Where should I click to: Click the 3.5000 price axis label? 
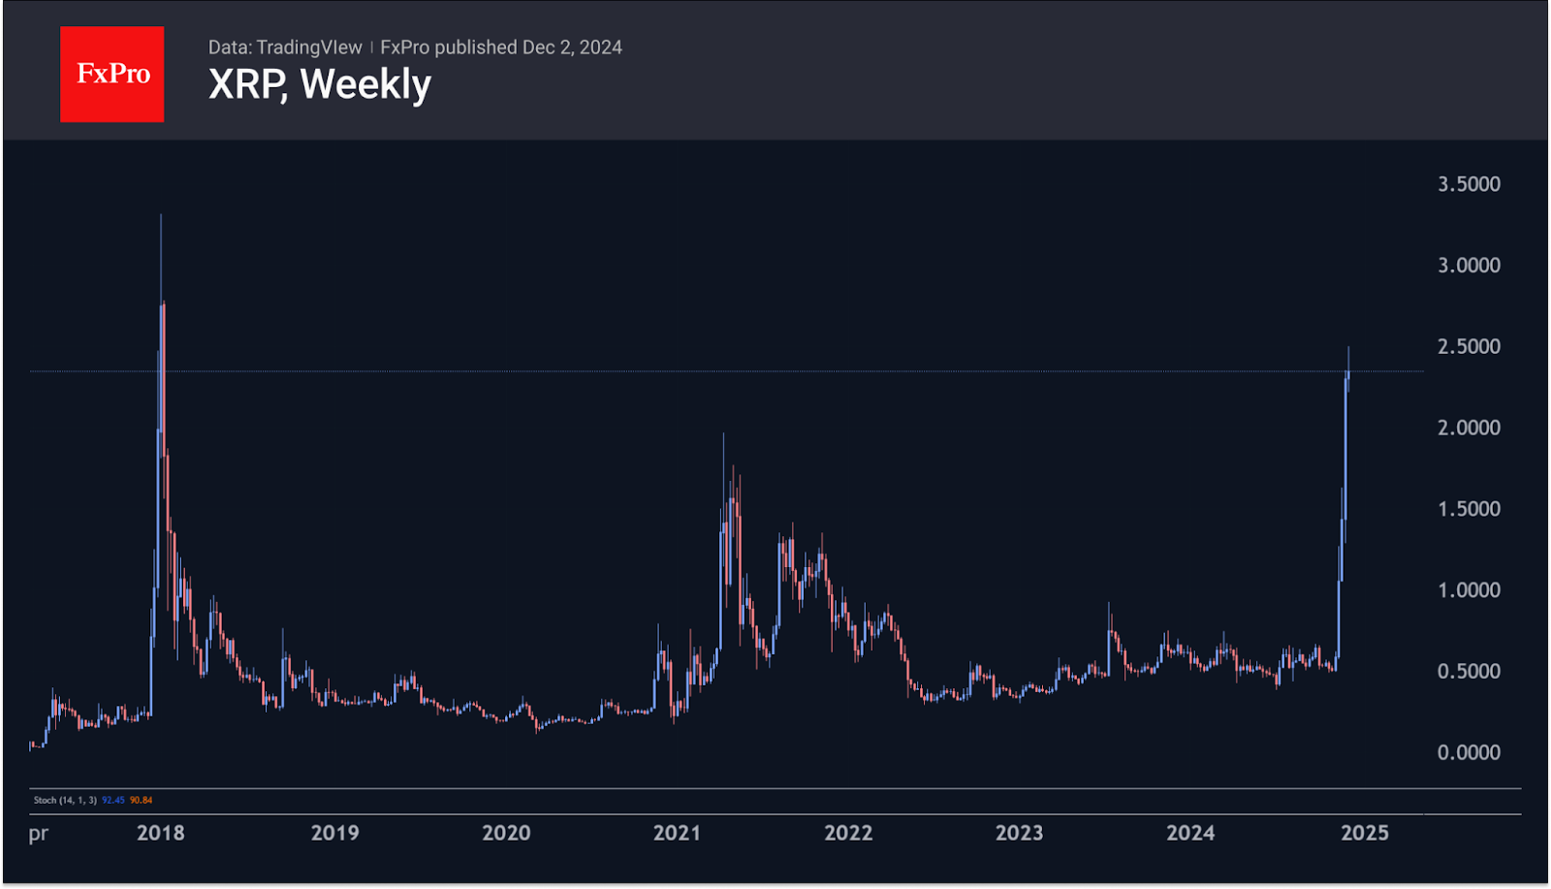point(1469,184)
